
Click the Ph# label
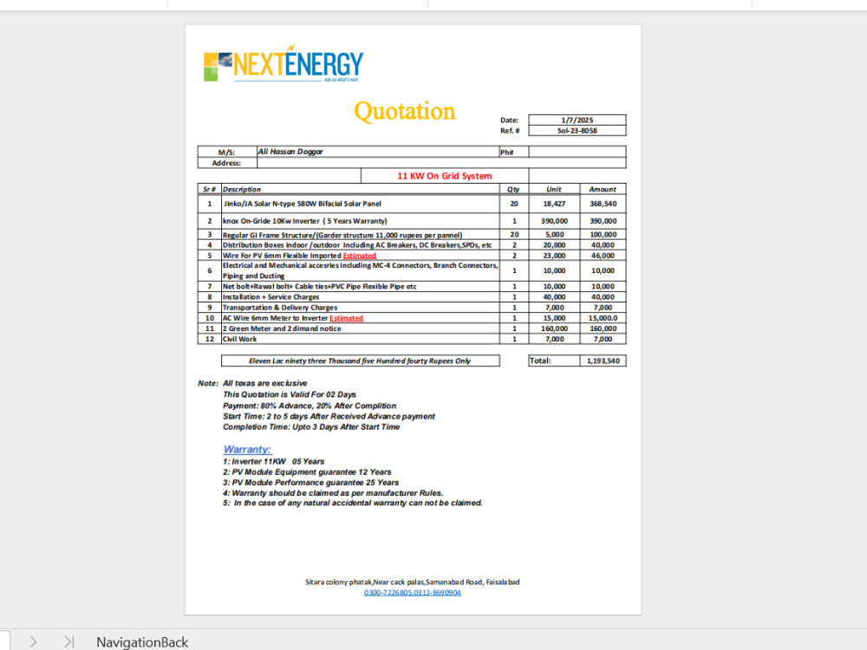point(507,152)
